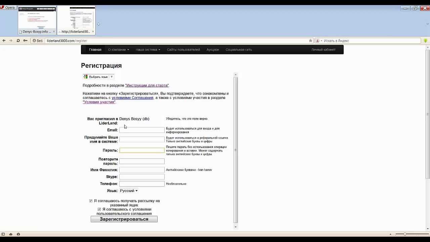Click the Opera Link cloud icon in status bar
This screenshot has height=242, width=430.
click(x=11, y=234)
